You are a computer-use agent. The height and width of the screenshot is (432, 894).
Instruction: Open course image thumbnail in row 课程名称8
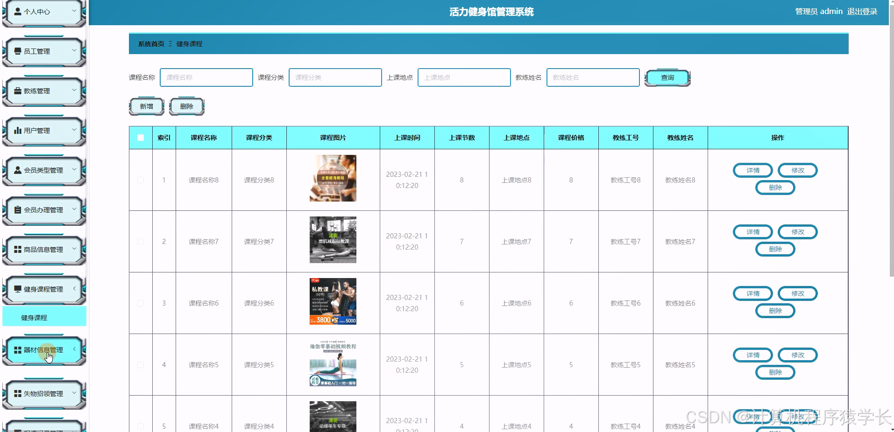(333, 178)
